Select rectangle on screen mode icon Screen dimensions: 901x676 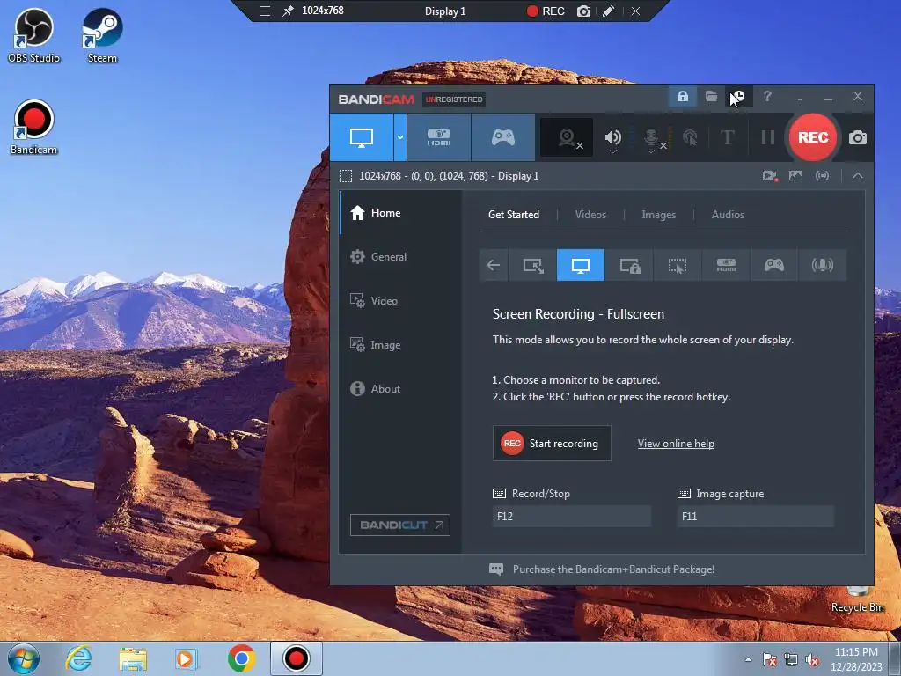pos(532,265)
